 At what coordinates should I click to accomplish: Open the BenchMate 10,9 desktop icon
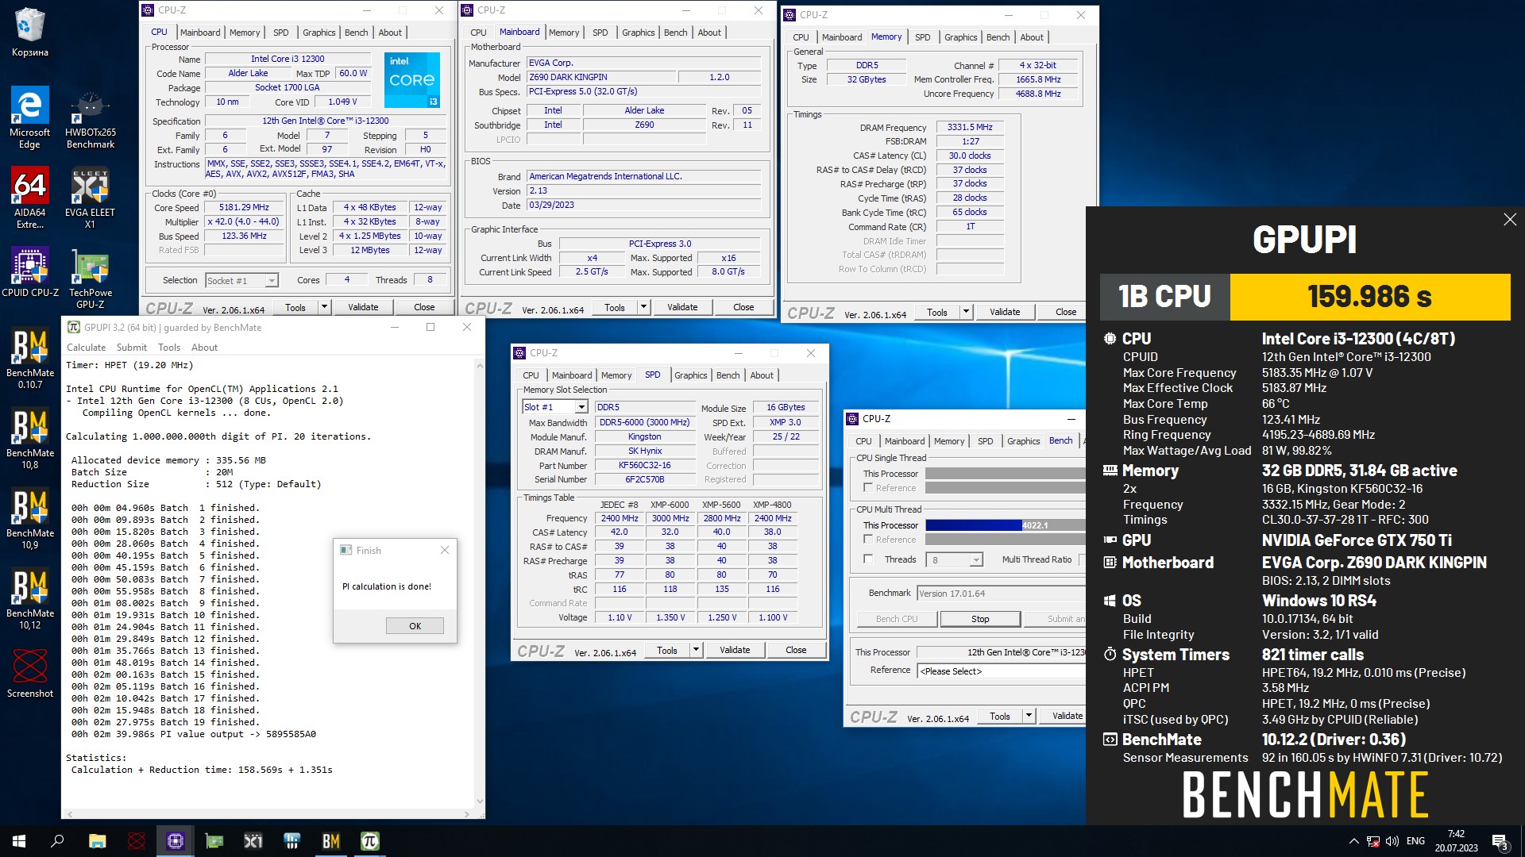pyautogui.click(x=29, y=519)
